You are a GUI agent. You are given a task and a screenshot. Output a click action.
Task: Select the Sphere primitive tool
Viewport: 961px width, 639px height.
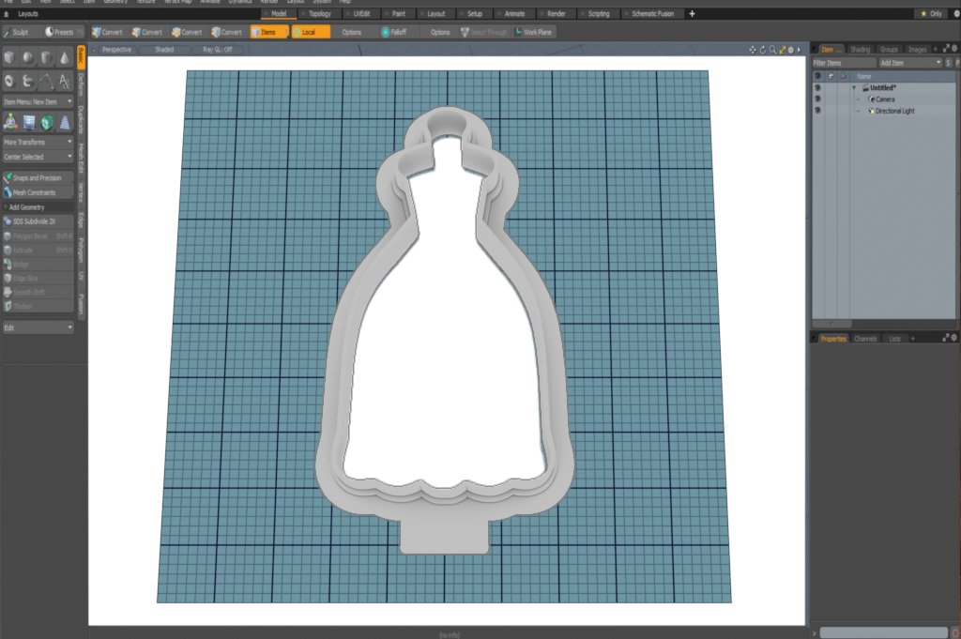tap(28, 58)
